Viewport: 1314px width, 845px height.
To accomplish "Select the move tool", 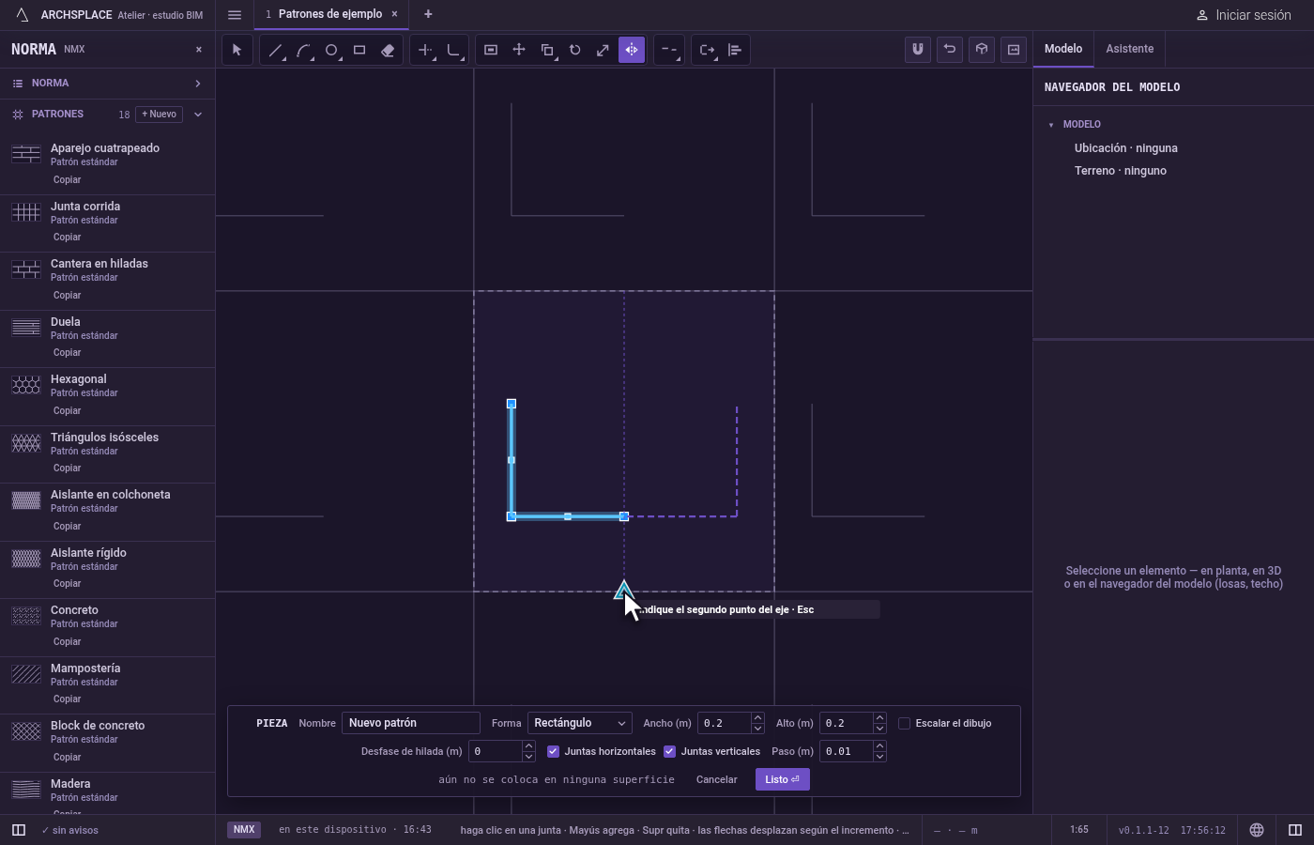I will [519, 50].
